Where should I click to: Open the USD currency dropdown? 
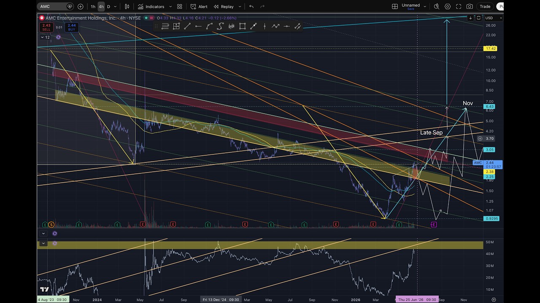[494, 18]
